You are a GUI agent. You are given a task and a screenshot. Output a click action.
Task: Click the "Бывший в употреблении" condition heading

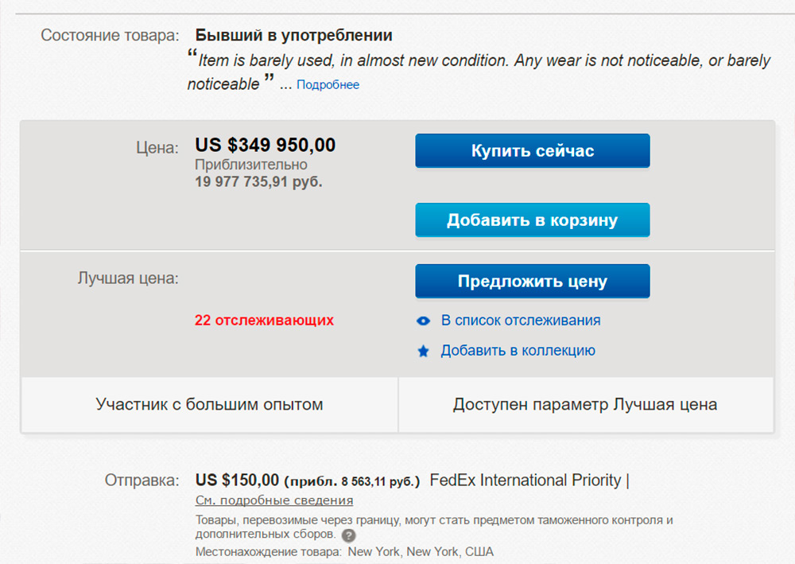click(294, 36)
